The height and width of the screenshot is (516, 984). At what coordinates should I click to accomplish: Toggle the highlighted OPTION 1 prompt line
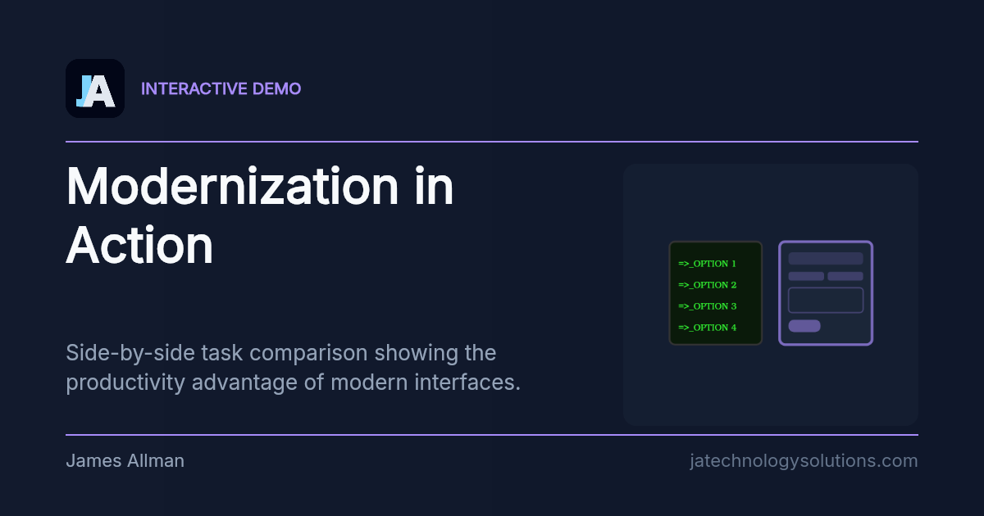pyautogui.click(x=707, y=263)
